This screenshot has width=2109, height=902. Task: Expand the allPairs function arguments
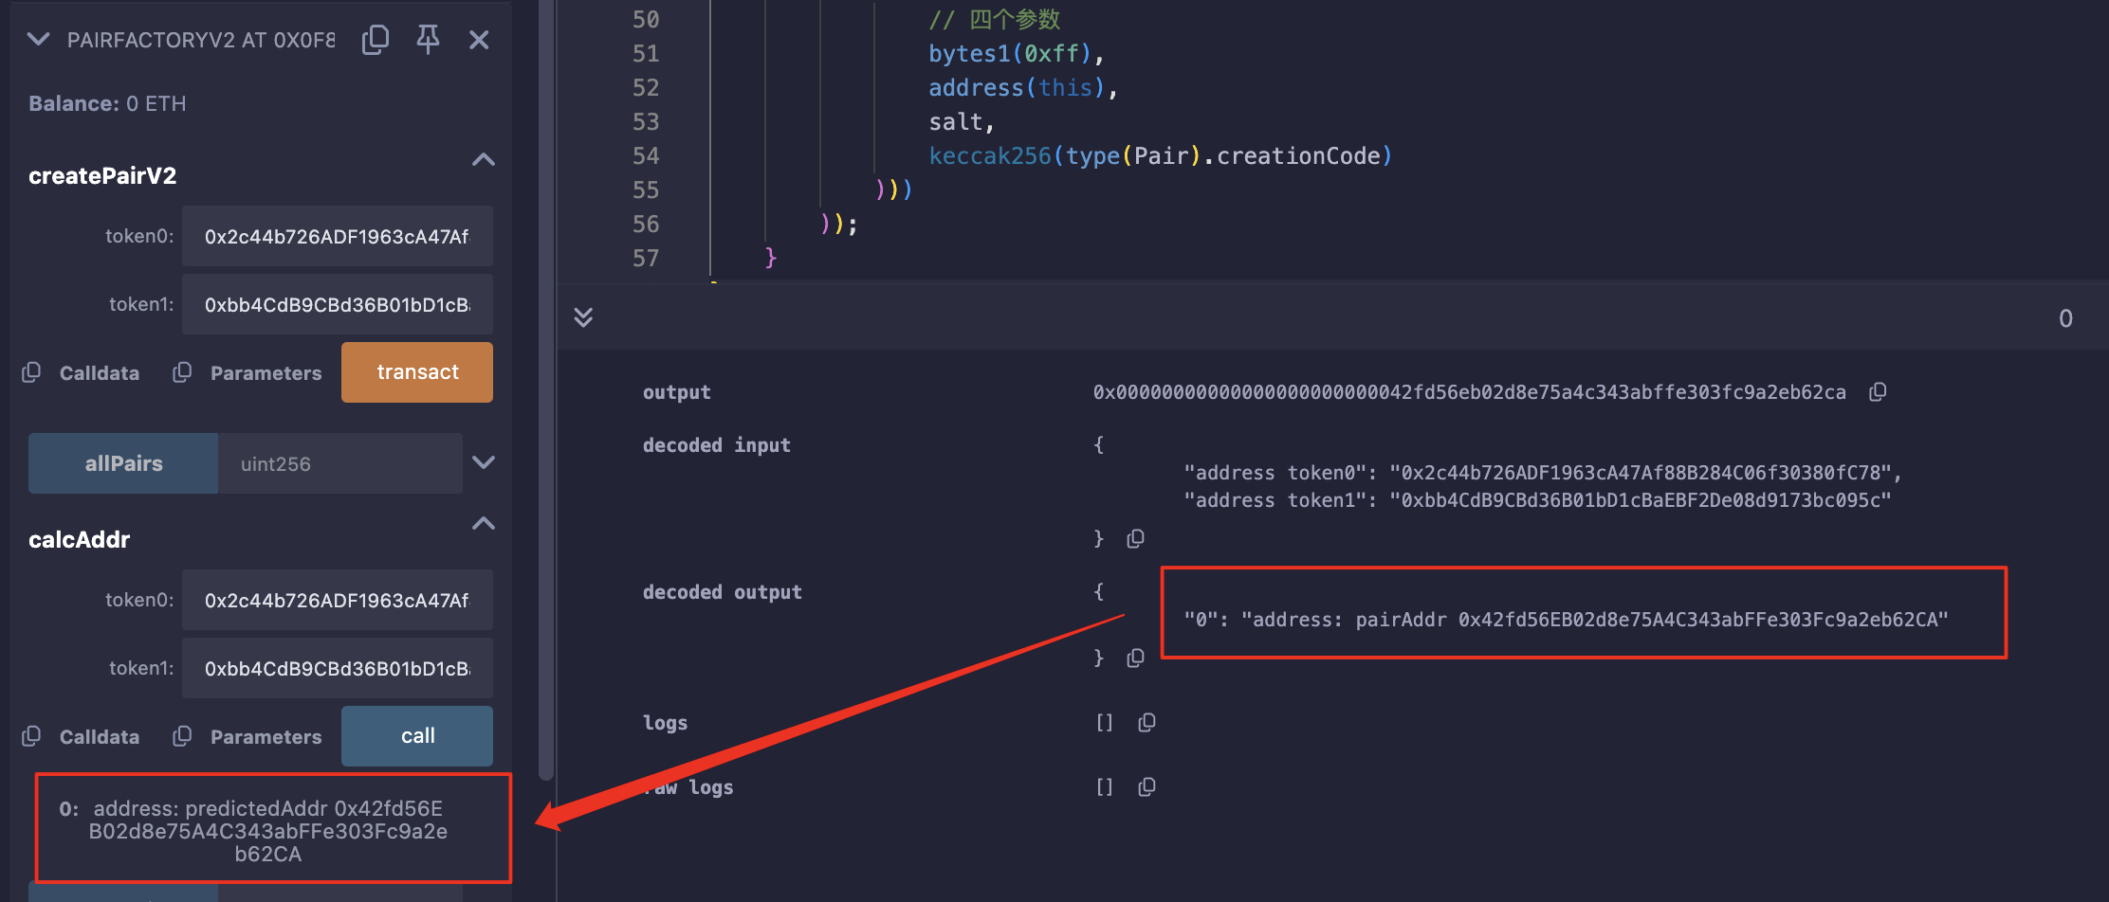coord(484,462)
